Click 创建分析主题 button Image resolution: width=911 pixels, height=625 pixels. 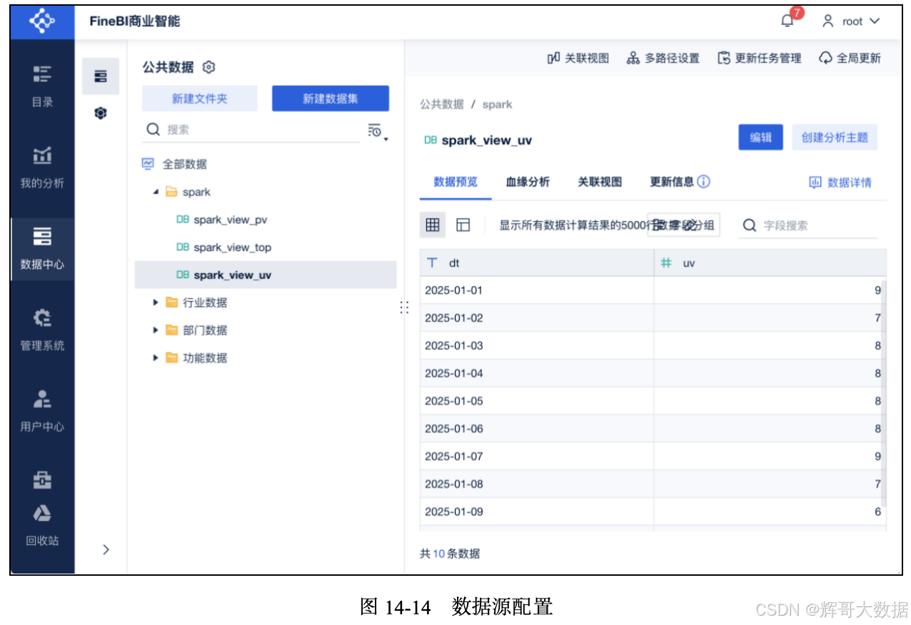coord(835,138)
